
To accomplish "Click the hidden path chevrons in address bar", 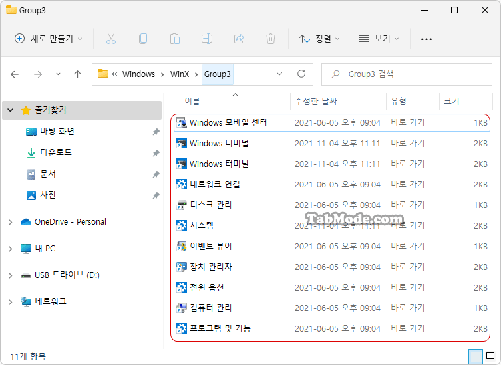I will (x=114, y=74).
